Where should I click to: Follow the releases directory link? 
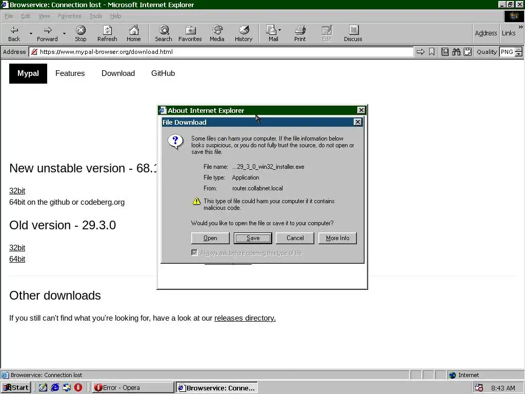tap(245, 318)
